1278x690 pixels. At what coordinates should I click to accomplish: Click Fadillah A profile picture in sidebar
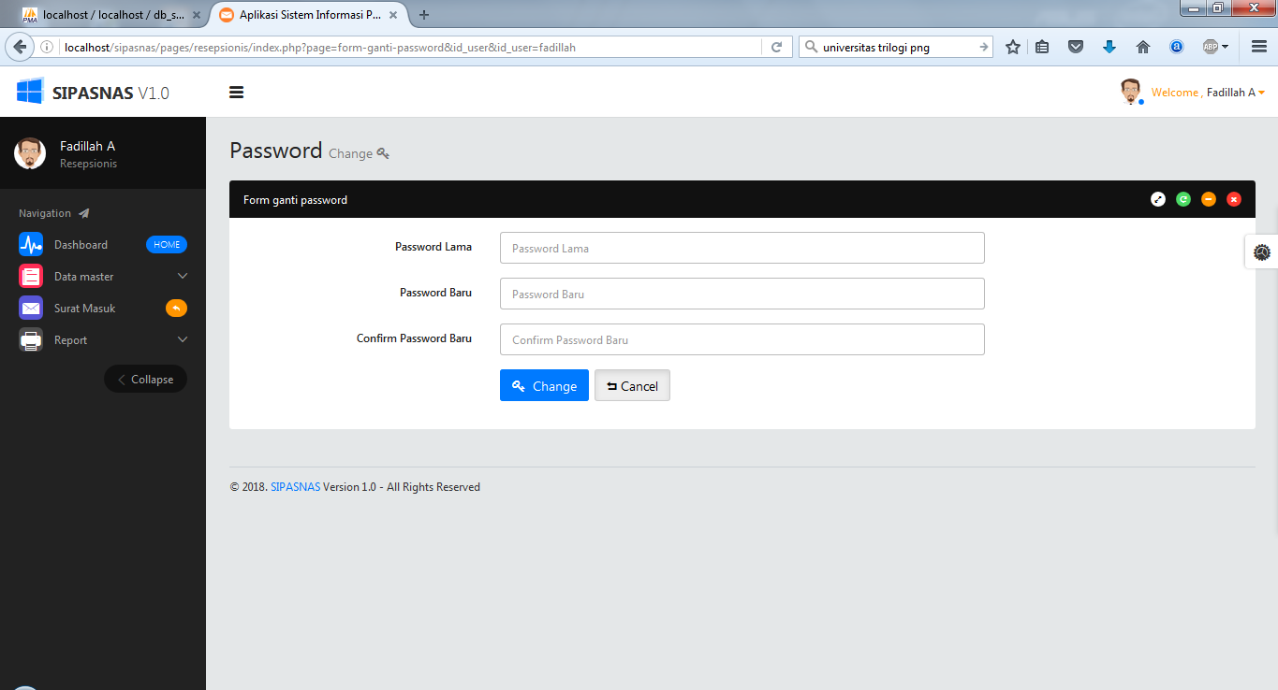tap(30, 153)
